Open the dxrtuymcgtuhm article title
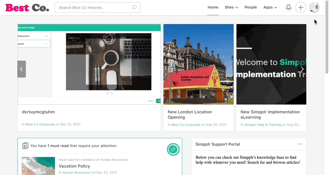329x175 pixels. tap(38, 112)
